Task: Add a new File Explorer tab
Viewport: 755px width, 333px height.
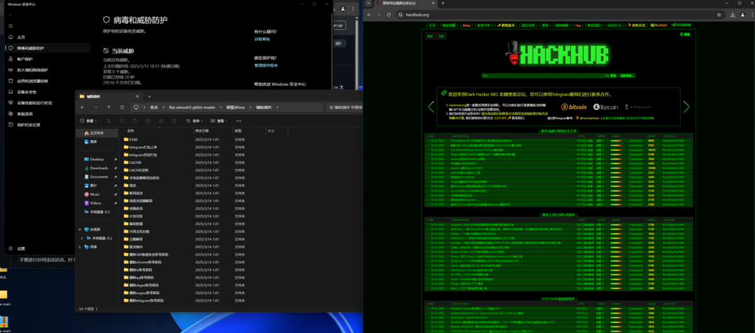Action: [149, 96]
